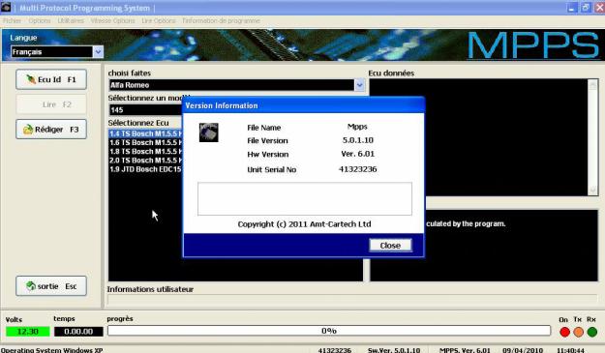The width and height of the screenshot is (605, 353).
Task: Click the Français language field
Action: [52, 51]
